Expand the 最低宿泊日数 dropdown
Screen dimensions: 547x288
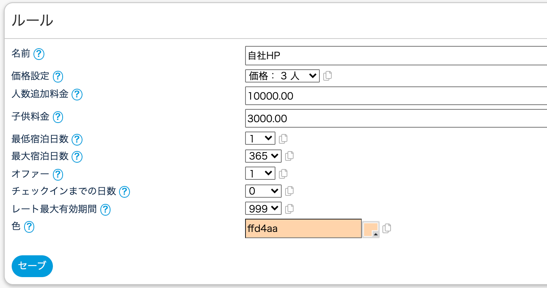(260, 138)
